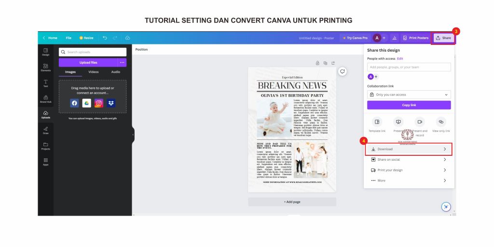Select the family photo on the poster
494x247 pixels.
(311, 160)
